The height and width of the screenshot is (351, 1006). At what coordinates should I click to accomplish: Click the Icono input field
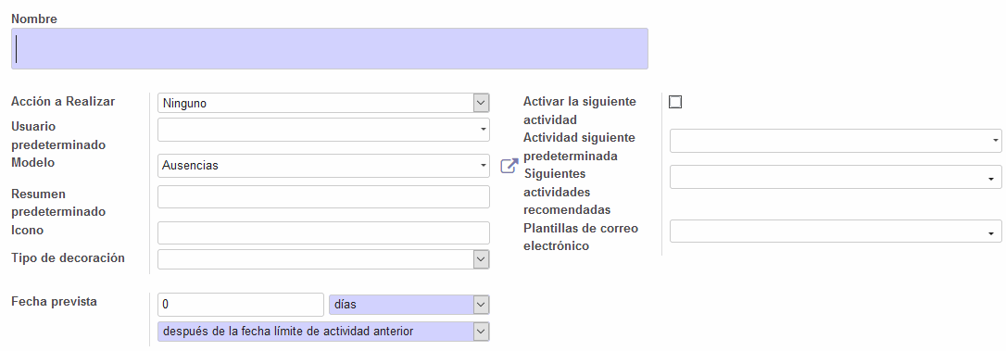pyautogui.click(x=323, y=232)
